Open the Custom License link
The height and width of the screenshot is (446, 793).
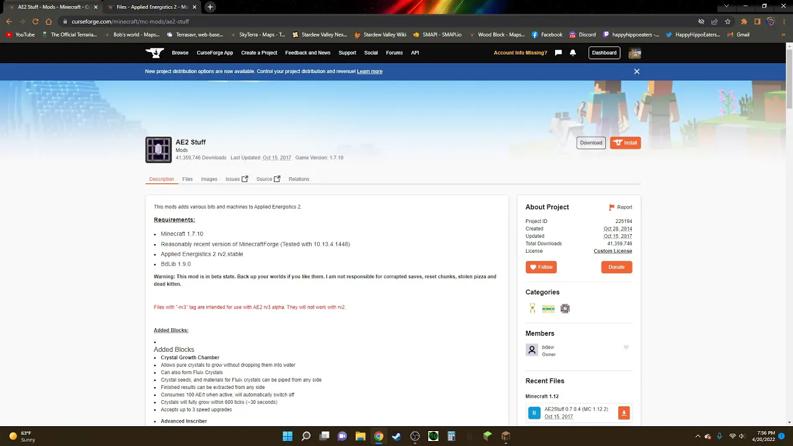(x=613, y=251)
